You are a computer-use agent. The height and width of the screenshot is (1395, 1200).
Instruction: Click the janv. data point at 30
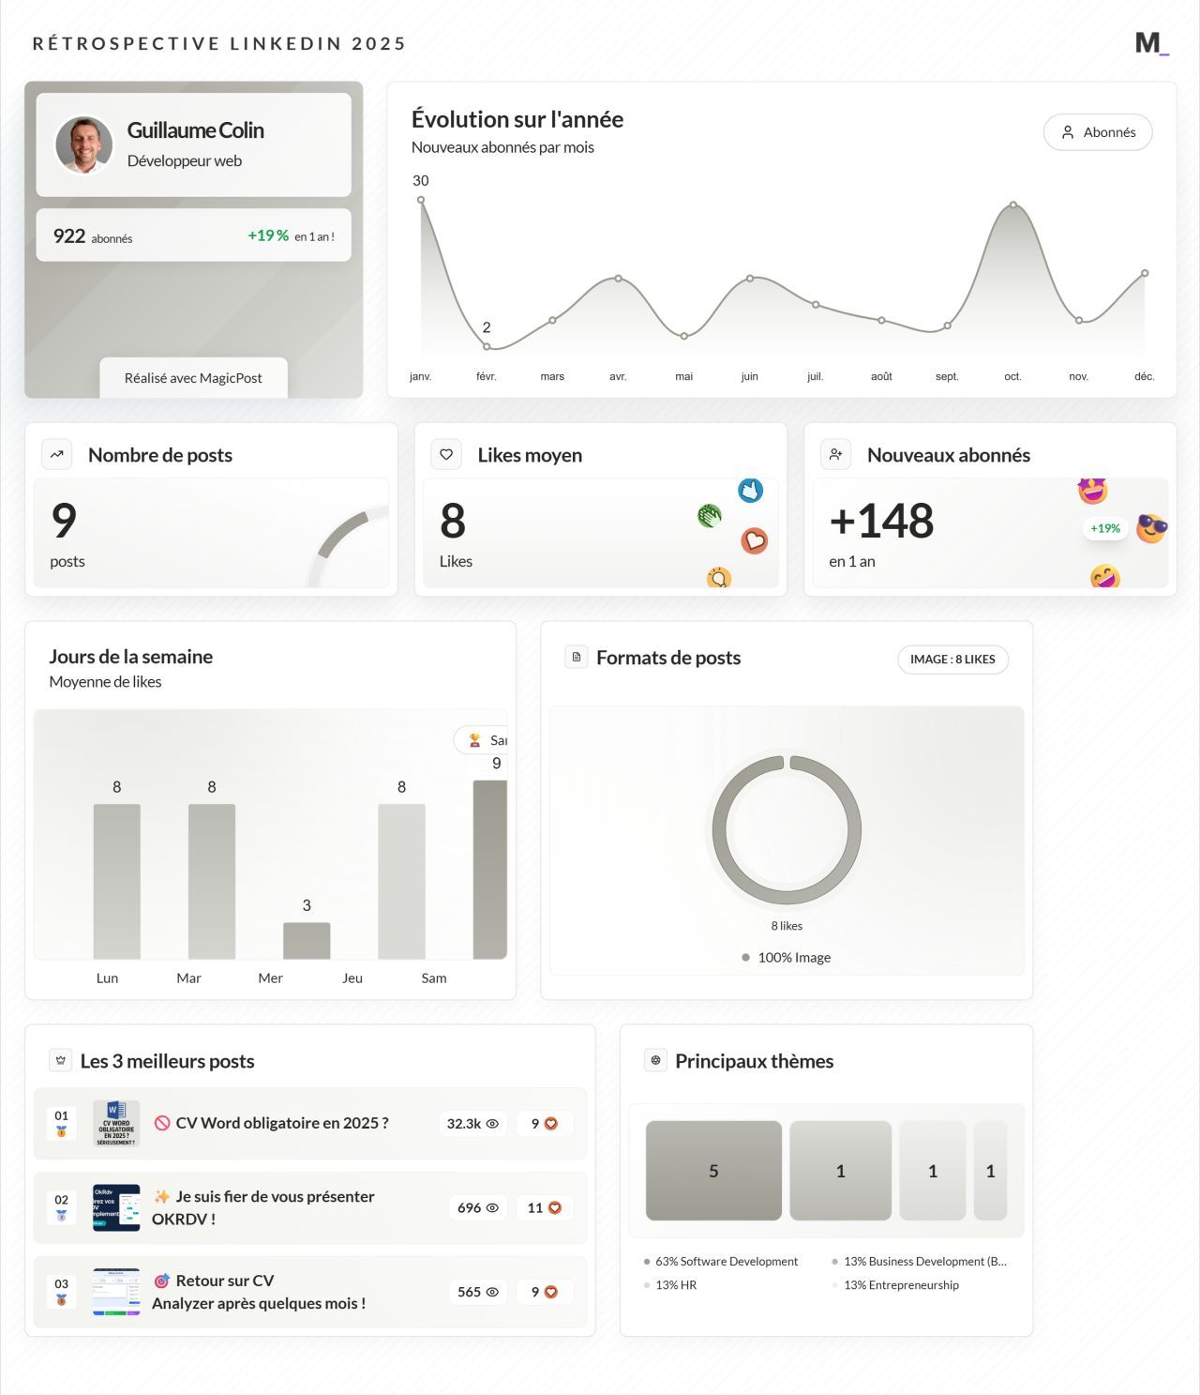[421, 200]
